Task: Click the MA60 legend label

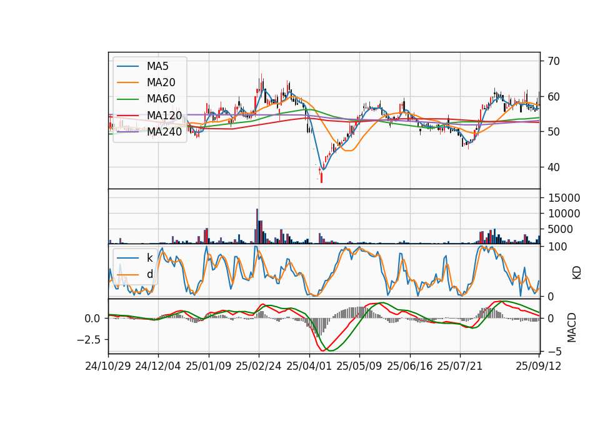Action: click(x=161, y=99)
